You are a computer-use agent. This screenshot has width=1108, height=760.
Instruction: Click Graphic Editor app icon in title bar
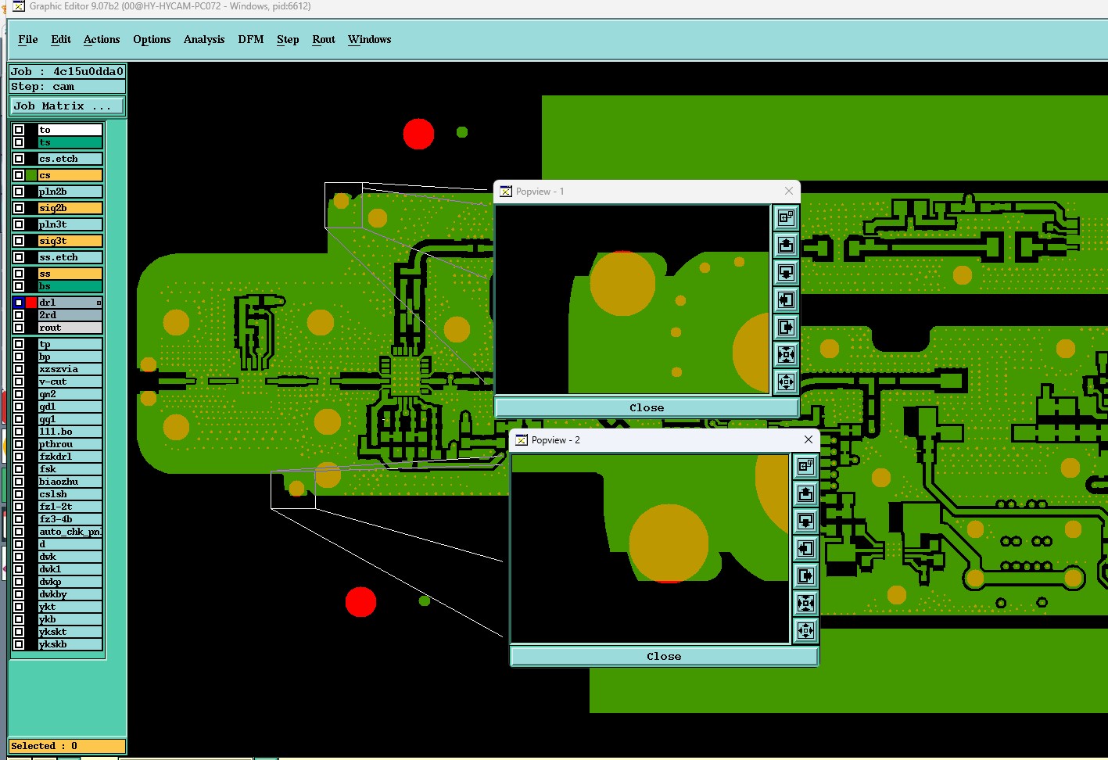(x=19, y=6)
